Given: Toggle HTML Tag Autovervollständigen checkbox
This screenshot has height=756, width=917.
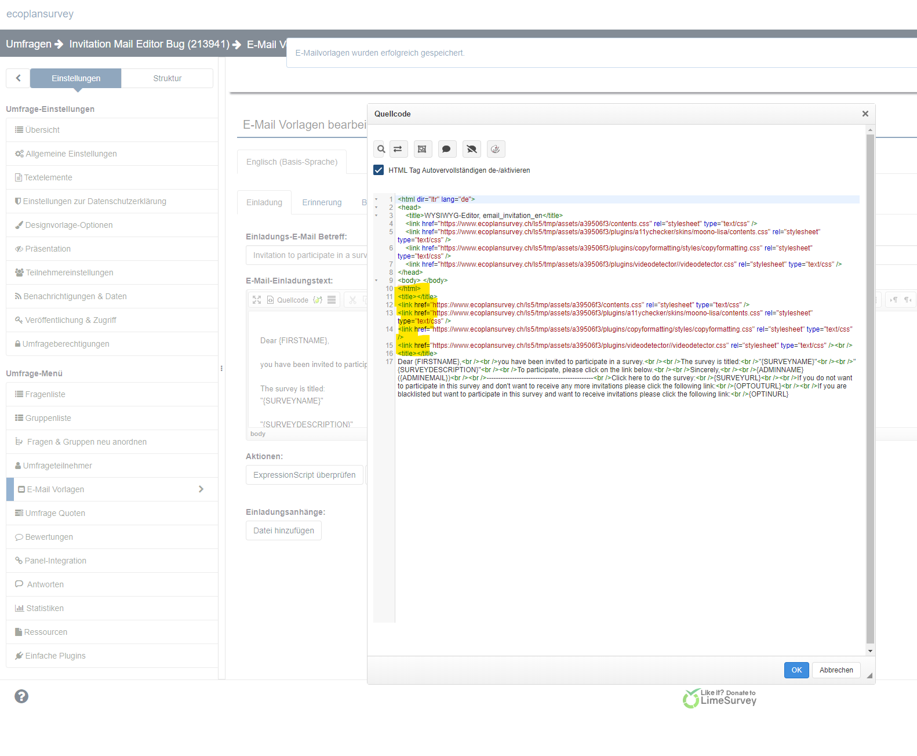Looking at the screenshot, I should [x=379, y=170].
